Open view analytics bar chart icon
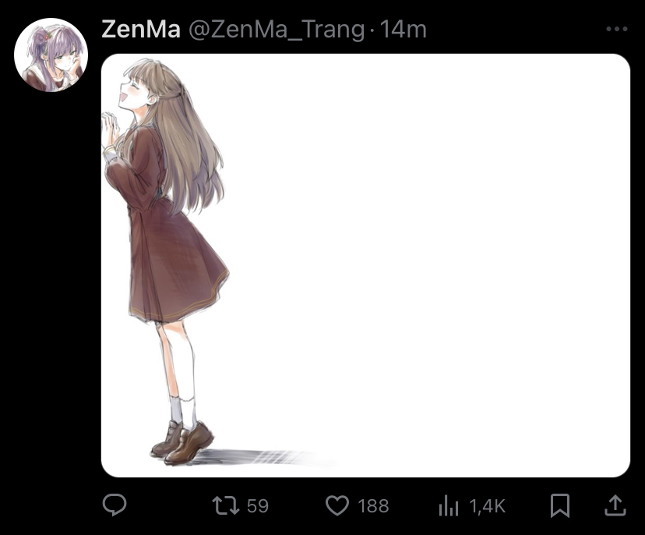Viewport: 645px width, 535px height. (x=449, y=505)
